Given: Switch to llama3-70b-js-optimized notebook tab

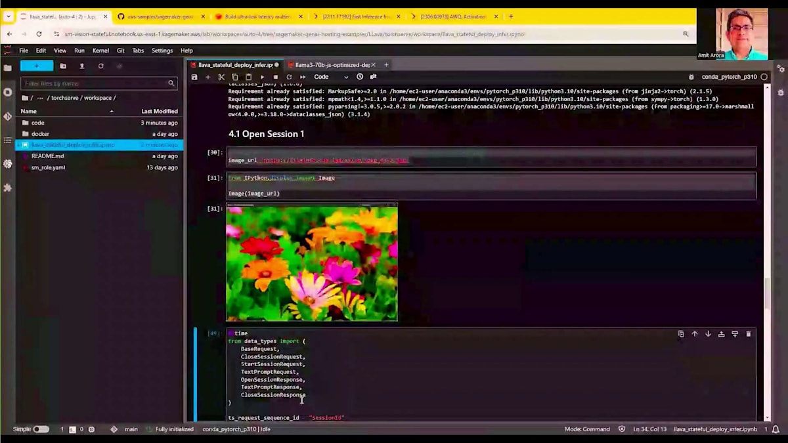Looking at the screenshot, I should coord(332,65).
